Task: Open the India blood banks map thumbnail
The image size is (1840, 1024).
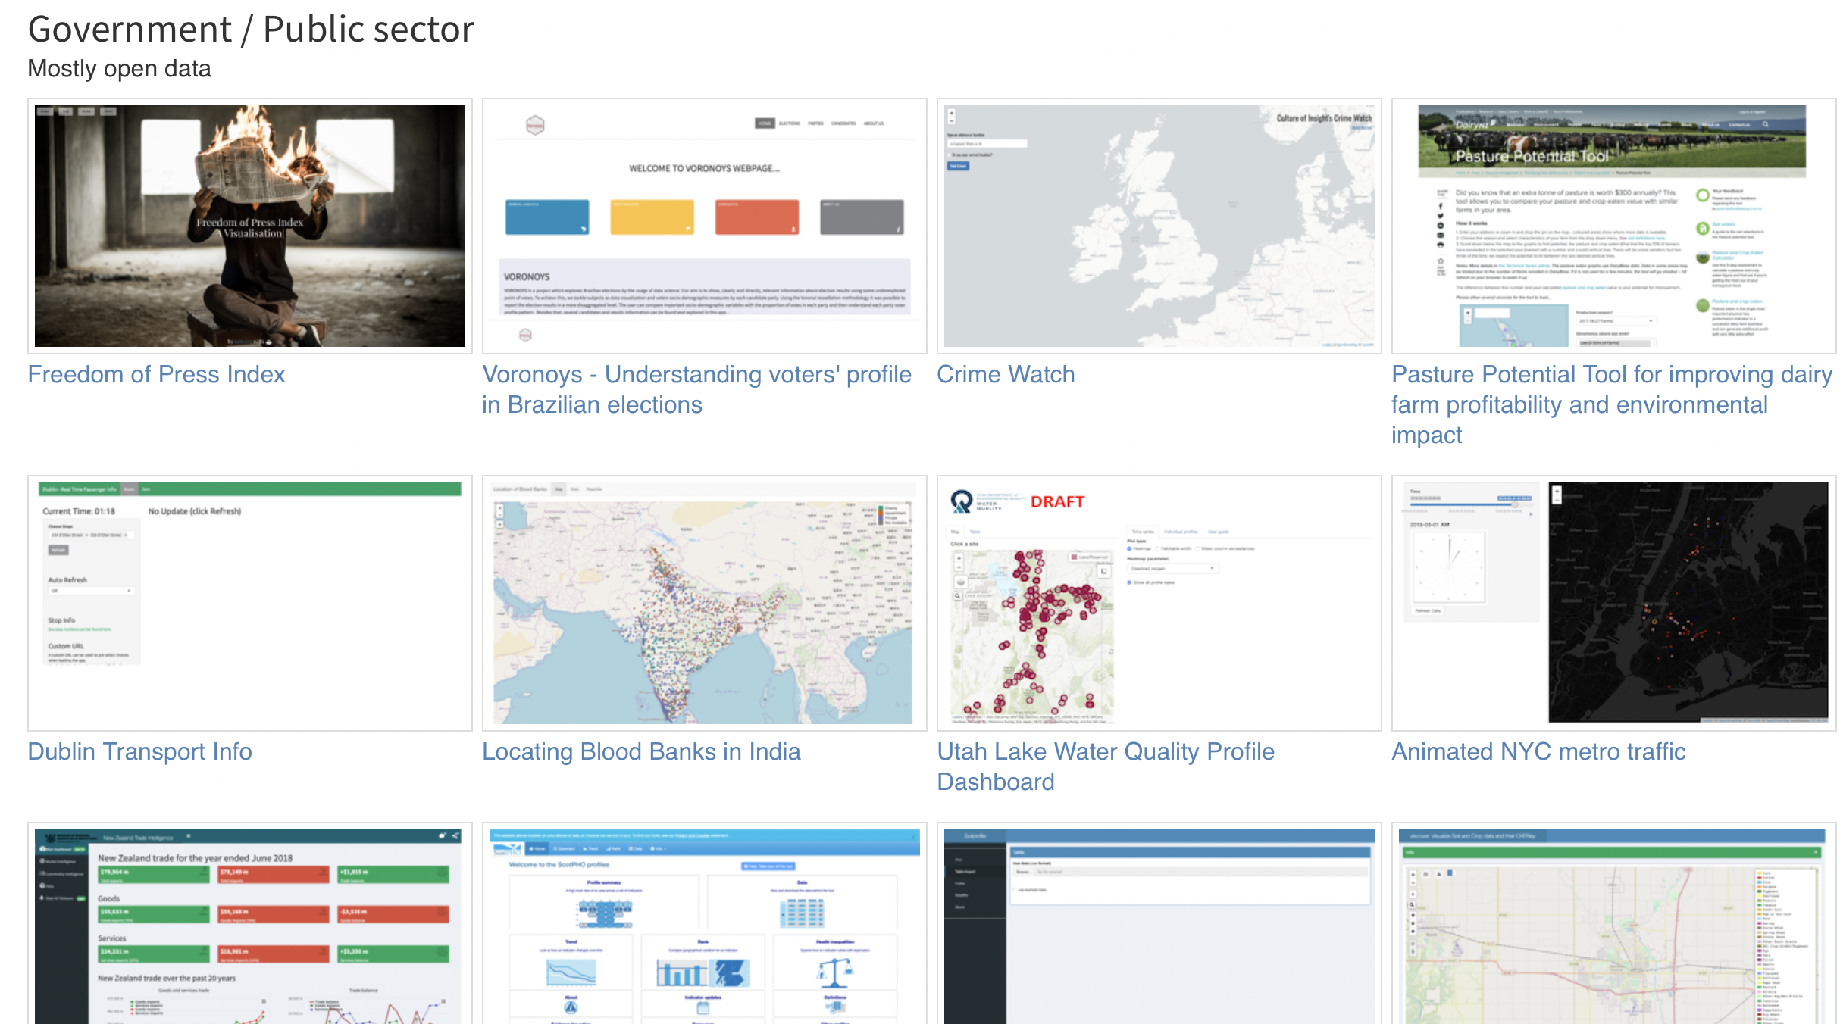Action: 705,603
